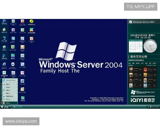160x128 pixels.
Task: Open the Visio 2003 desktop icon
Action: pyautogui.click(x=22, y=65)
